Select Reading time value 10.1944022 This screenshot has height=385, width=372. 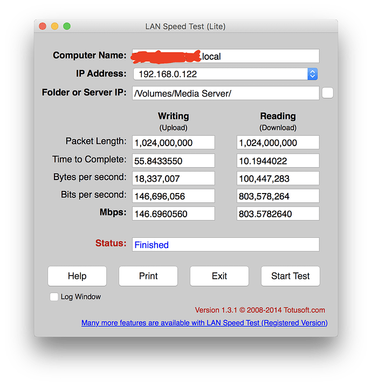point(278,161)
